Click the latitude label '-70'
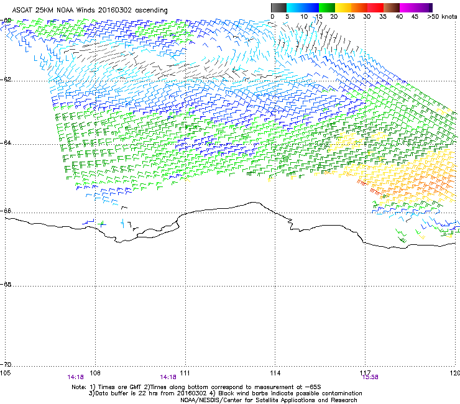 6,364
